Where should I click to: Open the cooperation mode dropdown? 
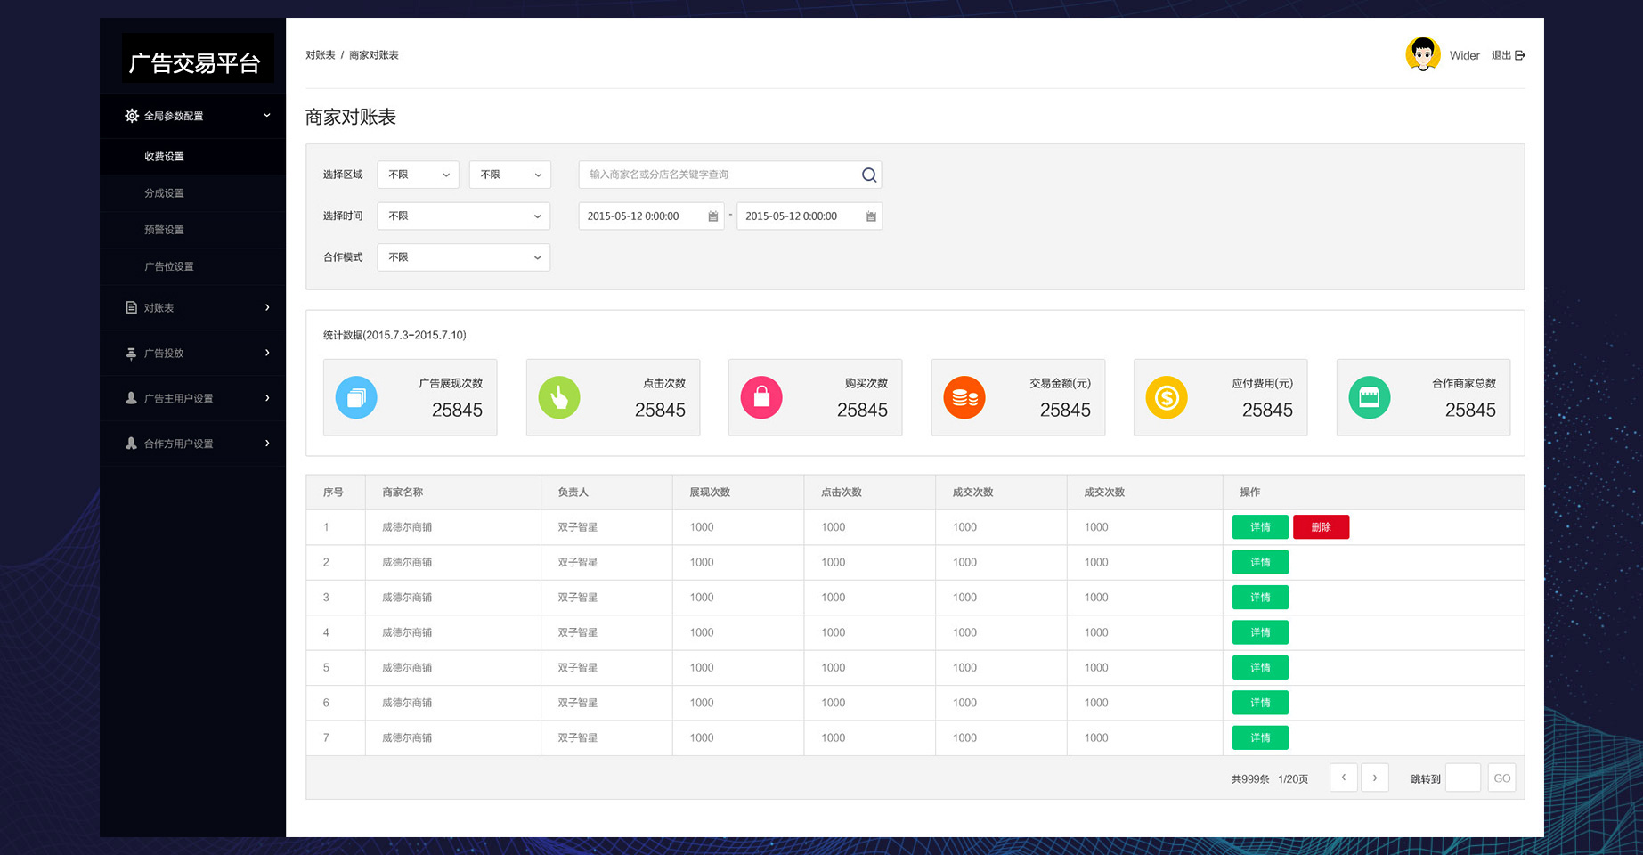tap(463, 257)
